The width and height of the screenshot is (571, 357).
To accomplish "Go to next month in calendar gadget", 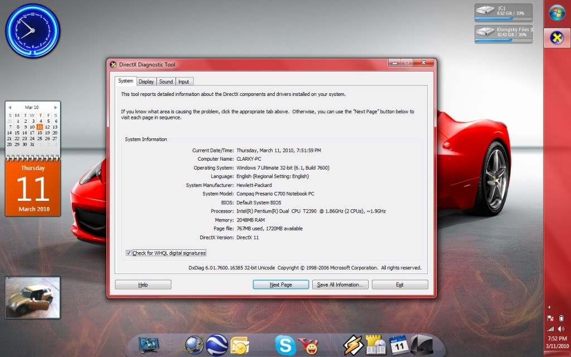I will pos(55,108).
